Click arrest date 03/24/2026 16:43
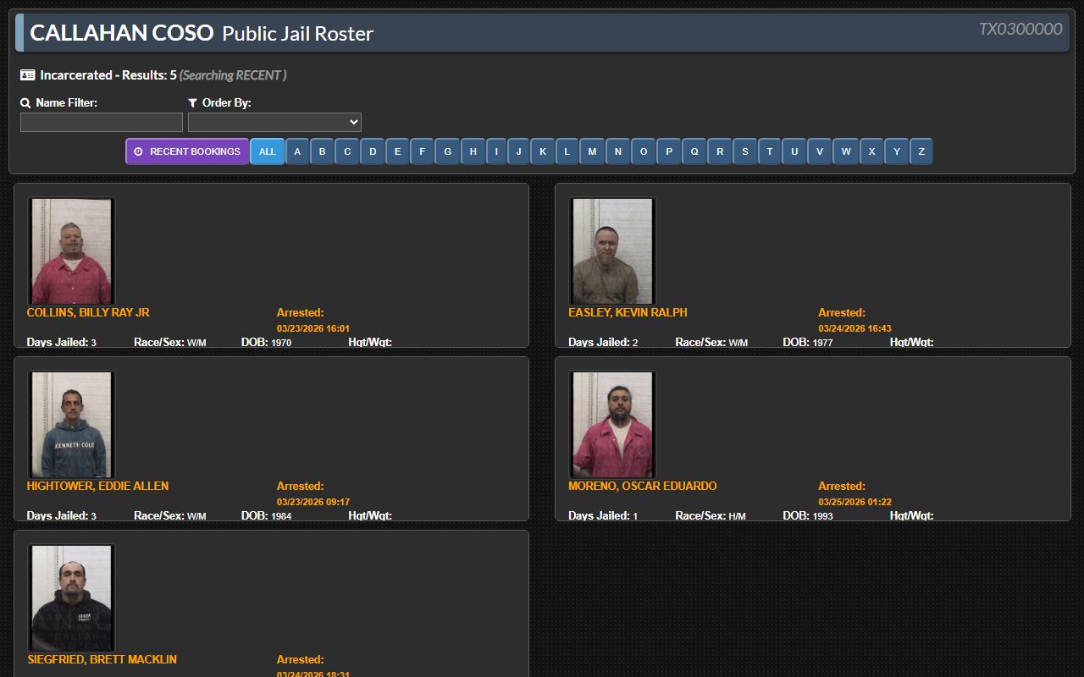This screenshot has width=1084, height=677. [x=854, y=328]
